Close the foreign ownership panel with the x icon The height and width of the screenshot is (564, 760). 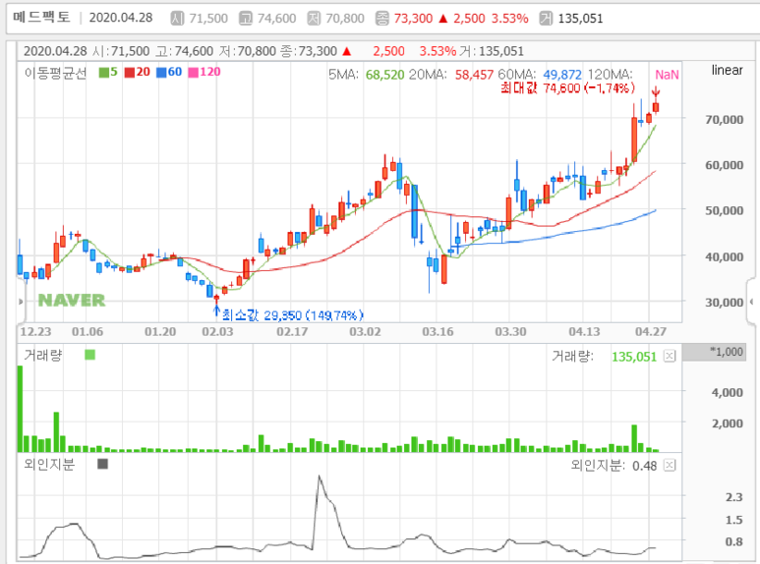(x=670, y=465)
